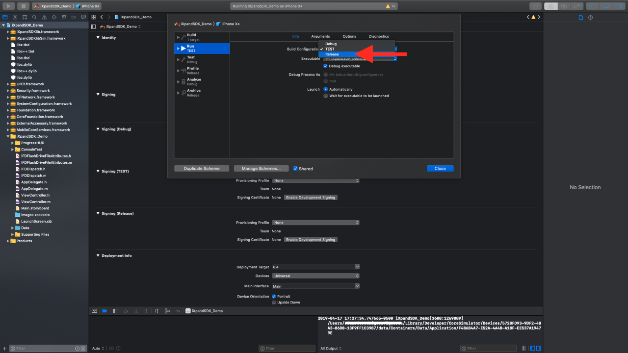The width and height of the screenshot is (628, 353).
Task: Choose Release from build configuration menu
Action: [x=357, y=54]
